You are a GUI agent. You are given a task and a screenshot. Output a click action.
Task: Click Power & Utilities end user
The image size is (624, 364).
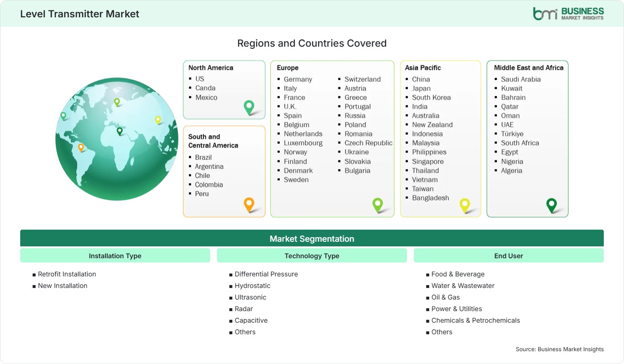coord(457,309)
